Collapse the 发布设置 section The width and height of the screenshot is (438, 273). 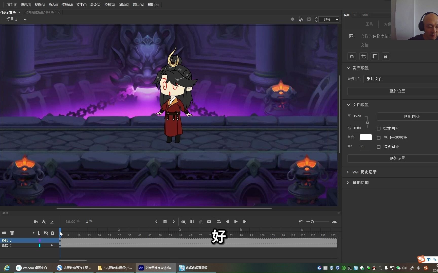pos(348,68)
